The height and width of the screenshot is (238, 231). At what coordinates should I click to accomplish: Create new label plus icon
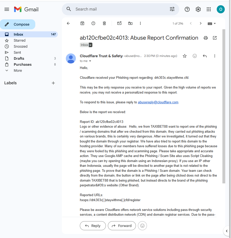(53, 83)
